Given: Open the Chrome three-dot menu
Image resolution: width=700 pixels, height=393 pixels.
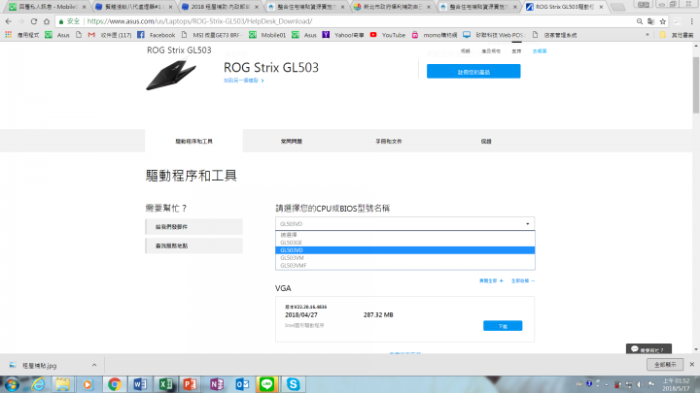Looking at the screenshot, I should point(691,21).
